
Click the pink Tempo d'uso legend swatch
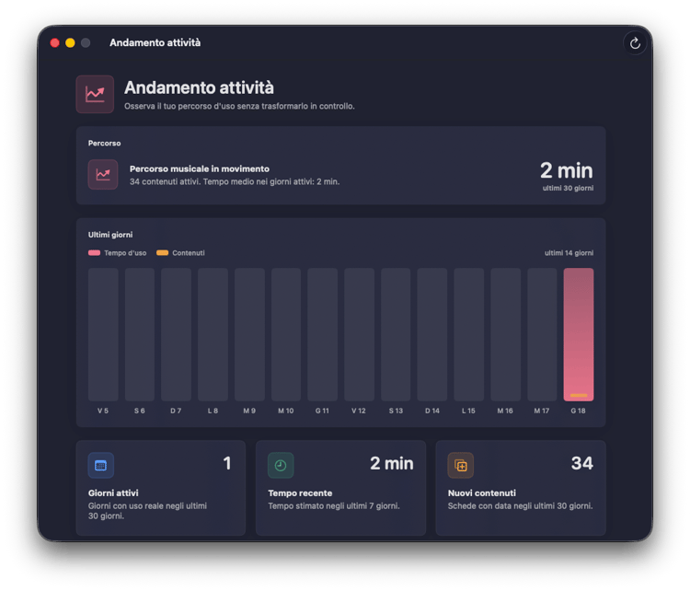[94, 253]
